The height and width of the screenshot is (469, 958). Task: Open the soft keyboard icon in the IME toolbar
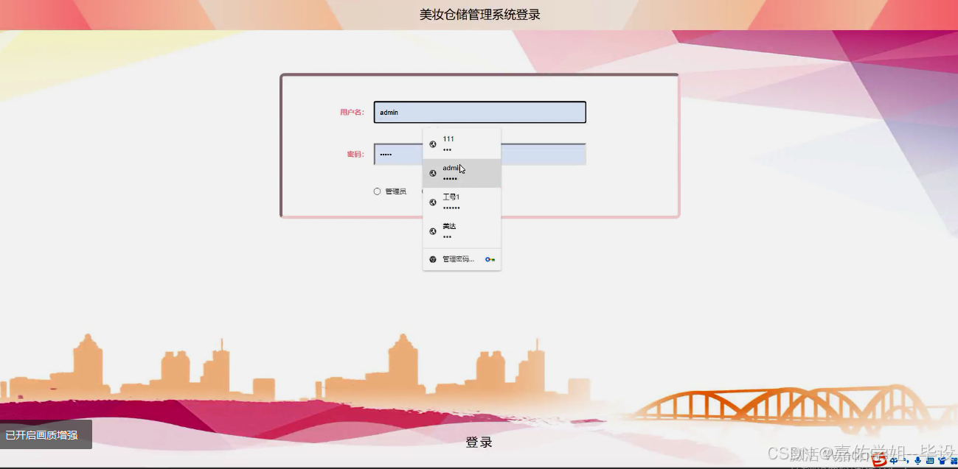[x=931, y=461]
